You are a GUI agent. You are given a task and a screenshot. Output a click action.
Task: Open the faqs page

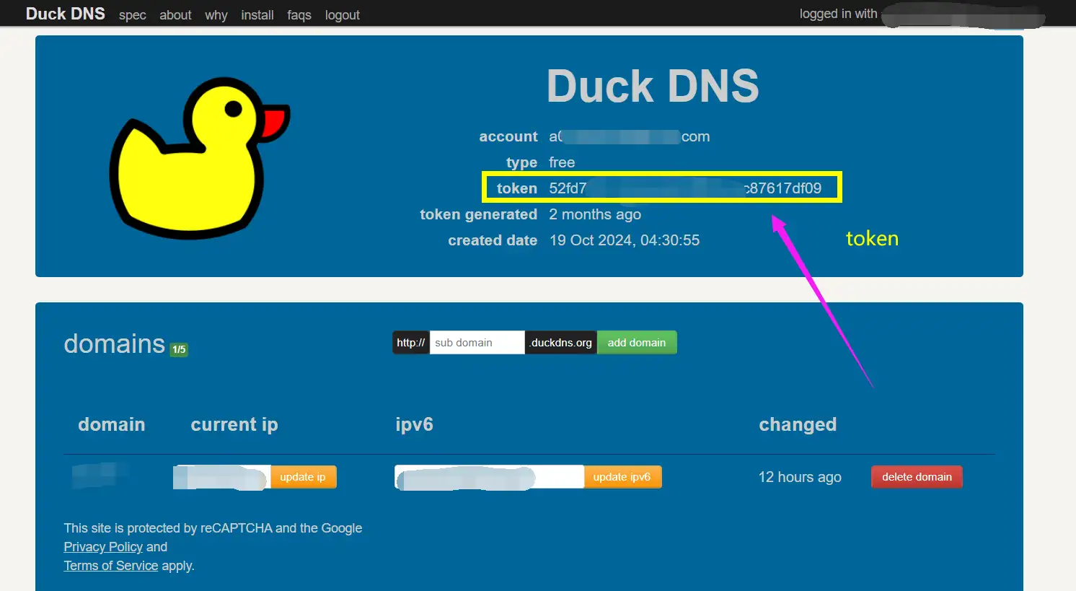coord(299,14)
